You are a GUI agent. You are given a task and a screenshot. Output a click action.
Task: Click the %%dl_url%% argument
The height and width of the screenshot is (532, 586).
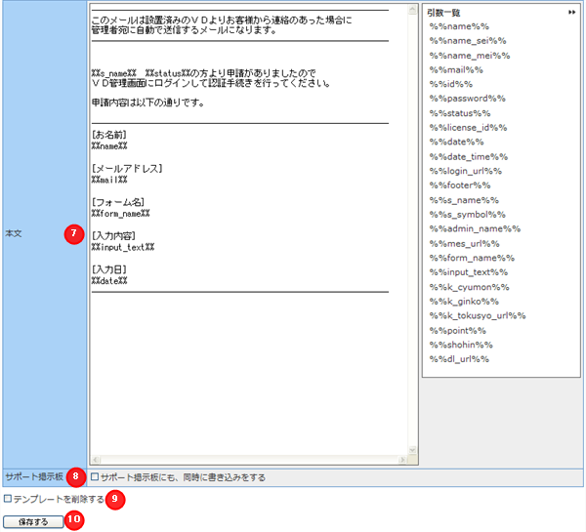pos(459,359)
